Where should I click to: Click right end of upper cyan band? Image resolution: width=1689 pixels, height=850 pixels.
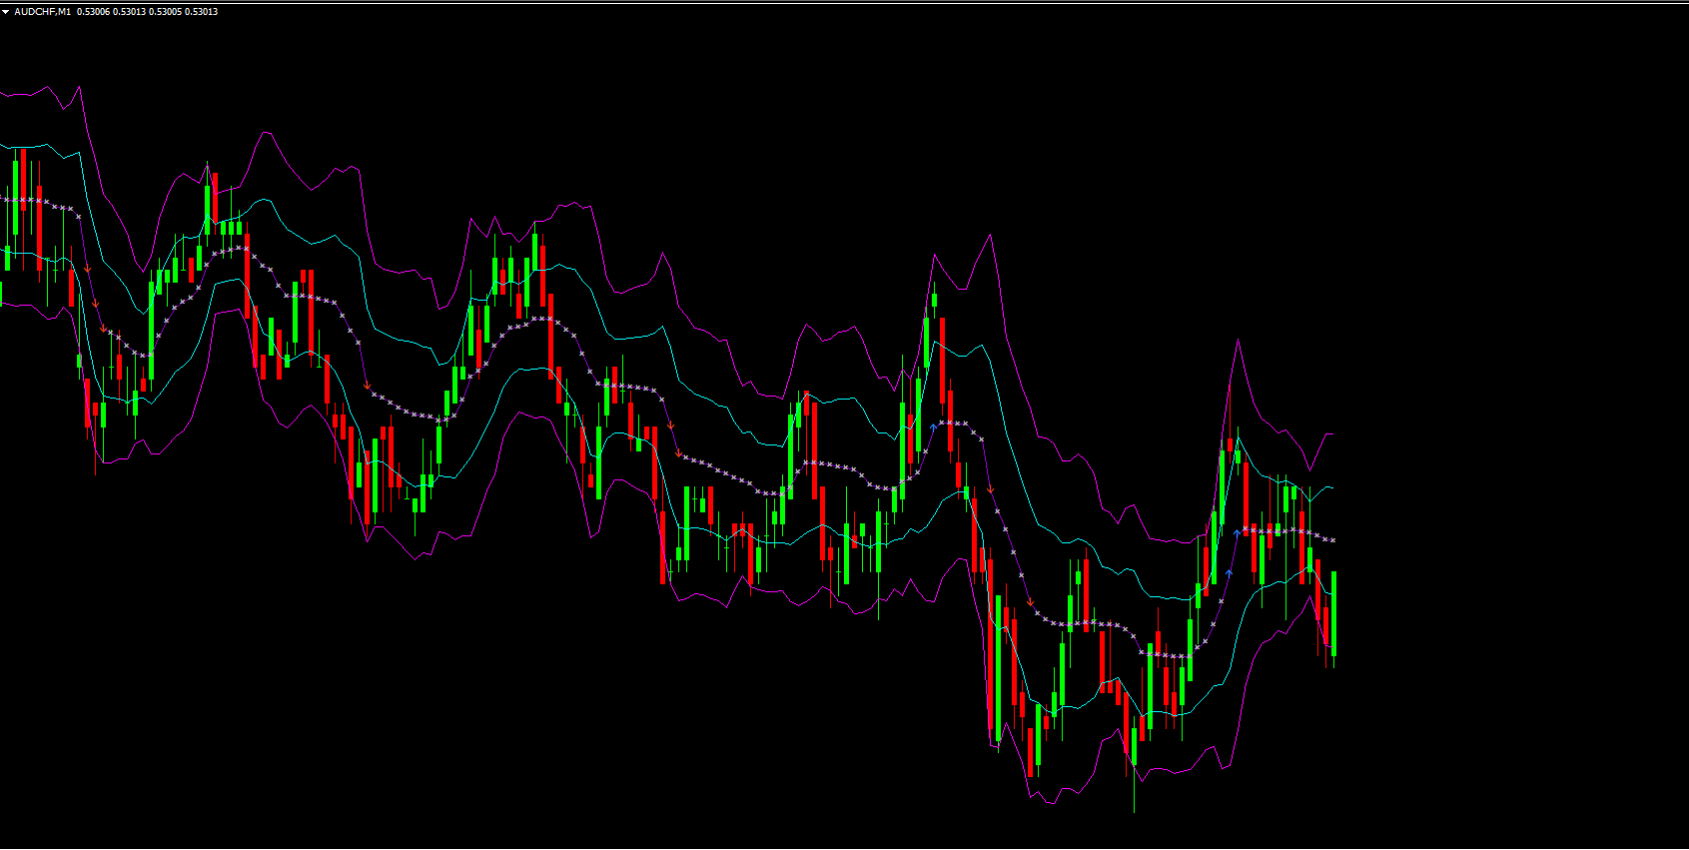coord(1332,488)
